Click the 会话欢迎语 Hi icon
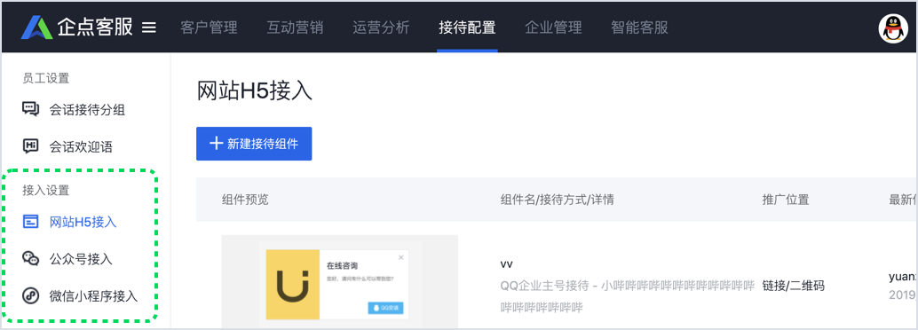Image resolution: width=918 pixels, height=330 pixels. tap(30, 146)
